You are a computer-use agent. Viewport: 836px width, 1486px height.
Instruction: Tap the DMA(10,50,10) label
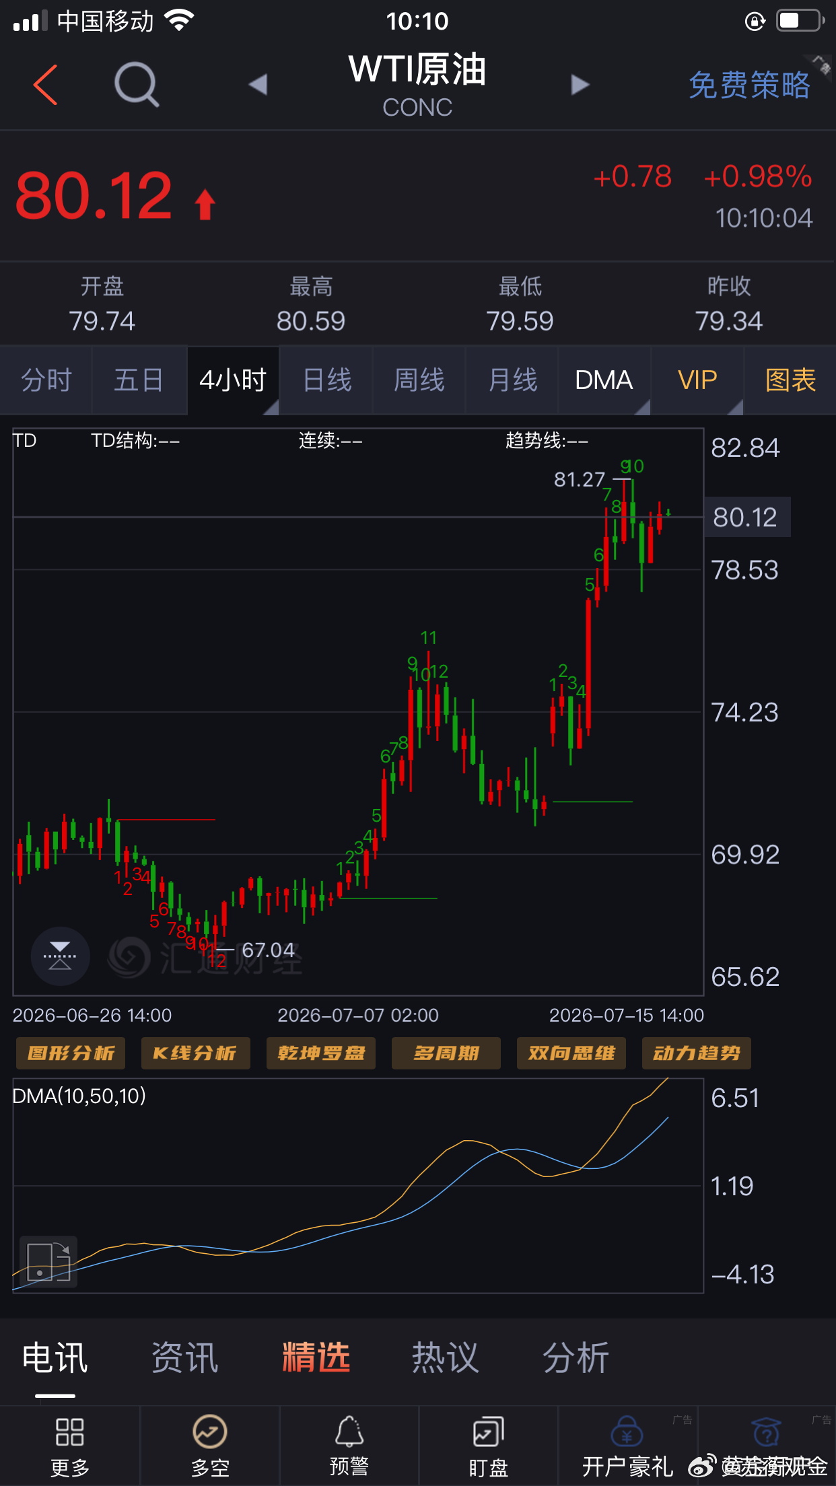tap(79, 1096)
